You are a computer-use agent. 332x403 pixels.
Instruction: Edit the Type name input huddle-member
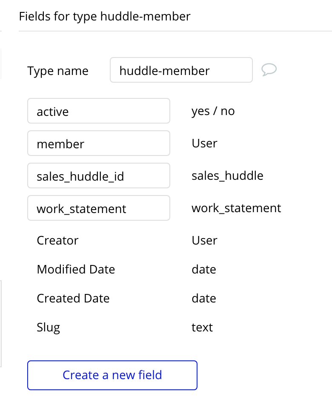181,70
